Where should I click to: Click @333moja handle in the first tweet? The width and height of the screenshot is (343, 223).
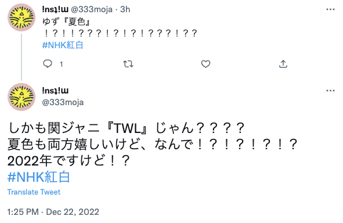pos(92,9)
